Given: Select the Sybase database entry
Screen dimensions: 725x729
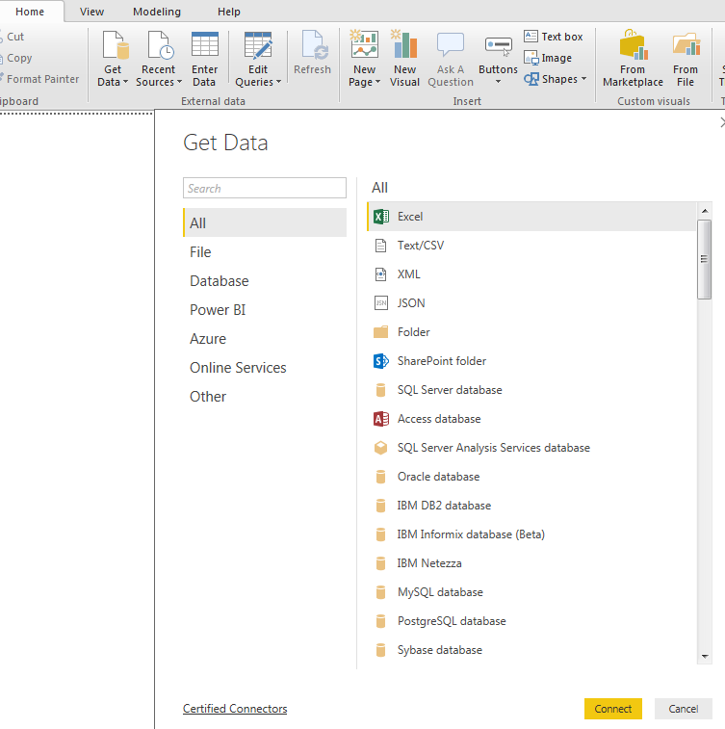Looking at the screenshot, I should [x=531, y=649].
